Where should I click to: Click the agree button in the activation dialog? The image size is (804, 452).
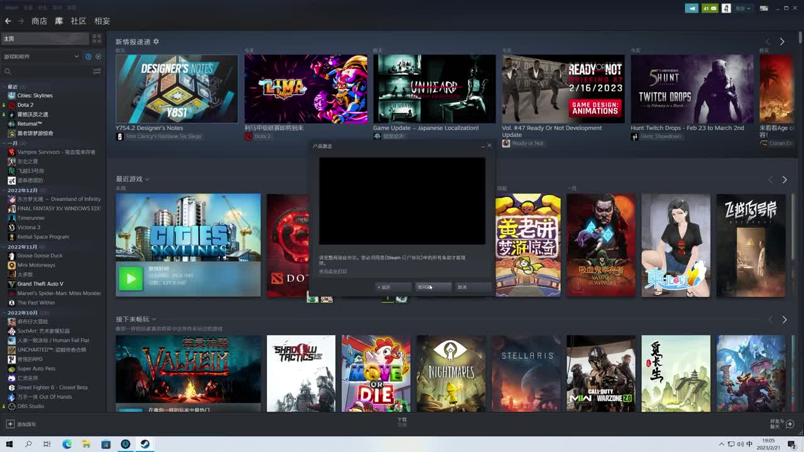point(433,287)
